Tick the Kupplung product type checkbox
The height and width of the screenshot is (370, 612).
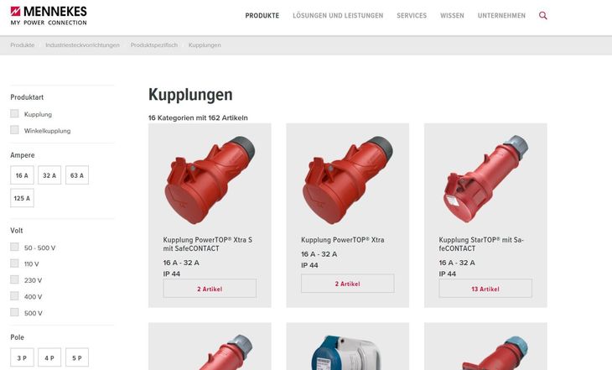14,114
